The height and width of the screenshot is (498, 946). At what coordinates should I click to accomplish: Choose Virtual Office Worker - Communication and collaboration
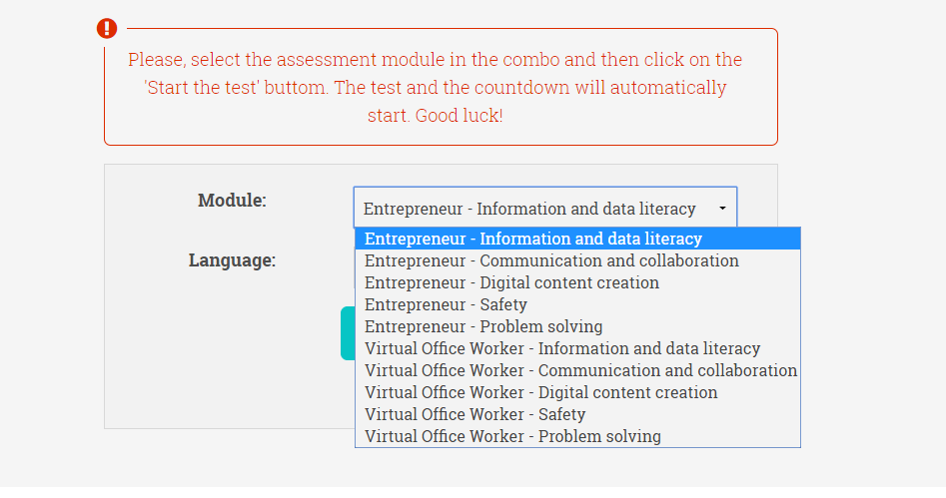tap(580, 370)
